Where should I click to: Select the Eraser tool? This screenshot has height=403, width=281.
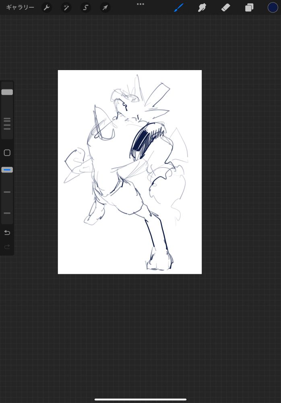click(225, 8)
